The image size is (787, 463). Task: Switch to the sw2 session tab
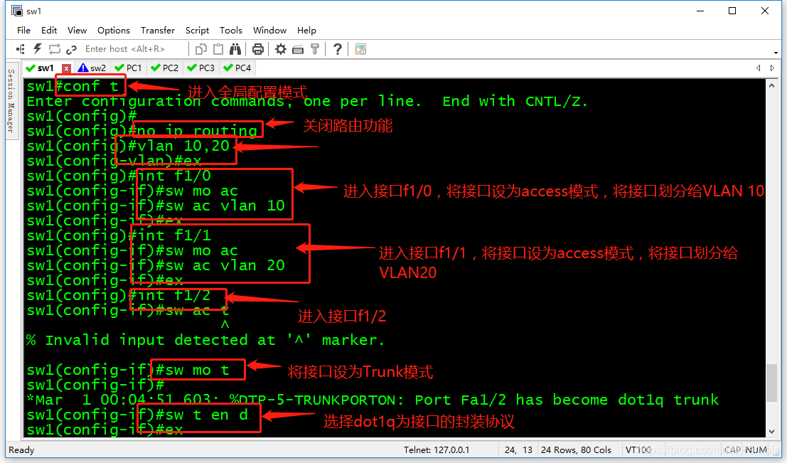[92, 68]
